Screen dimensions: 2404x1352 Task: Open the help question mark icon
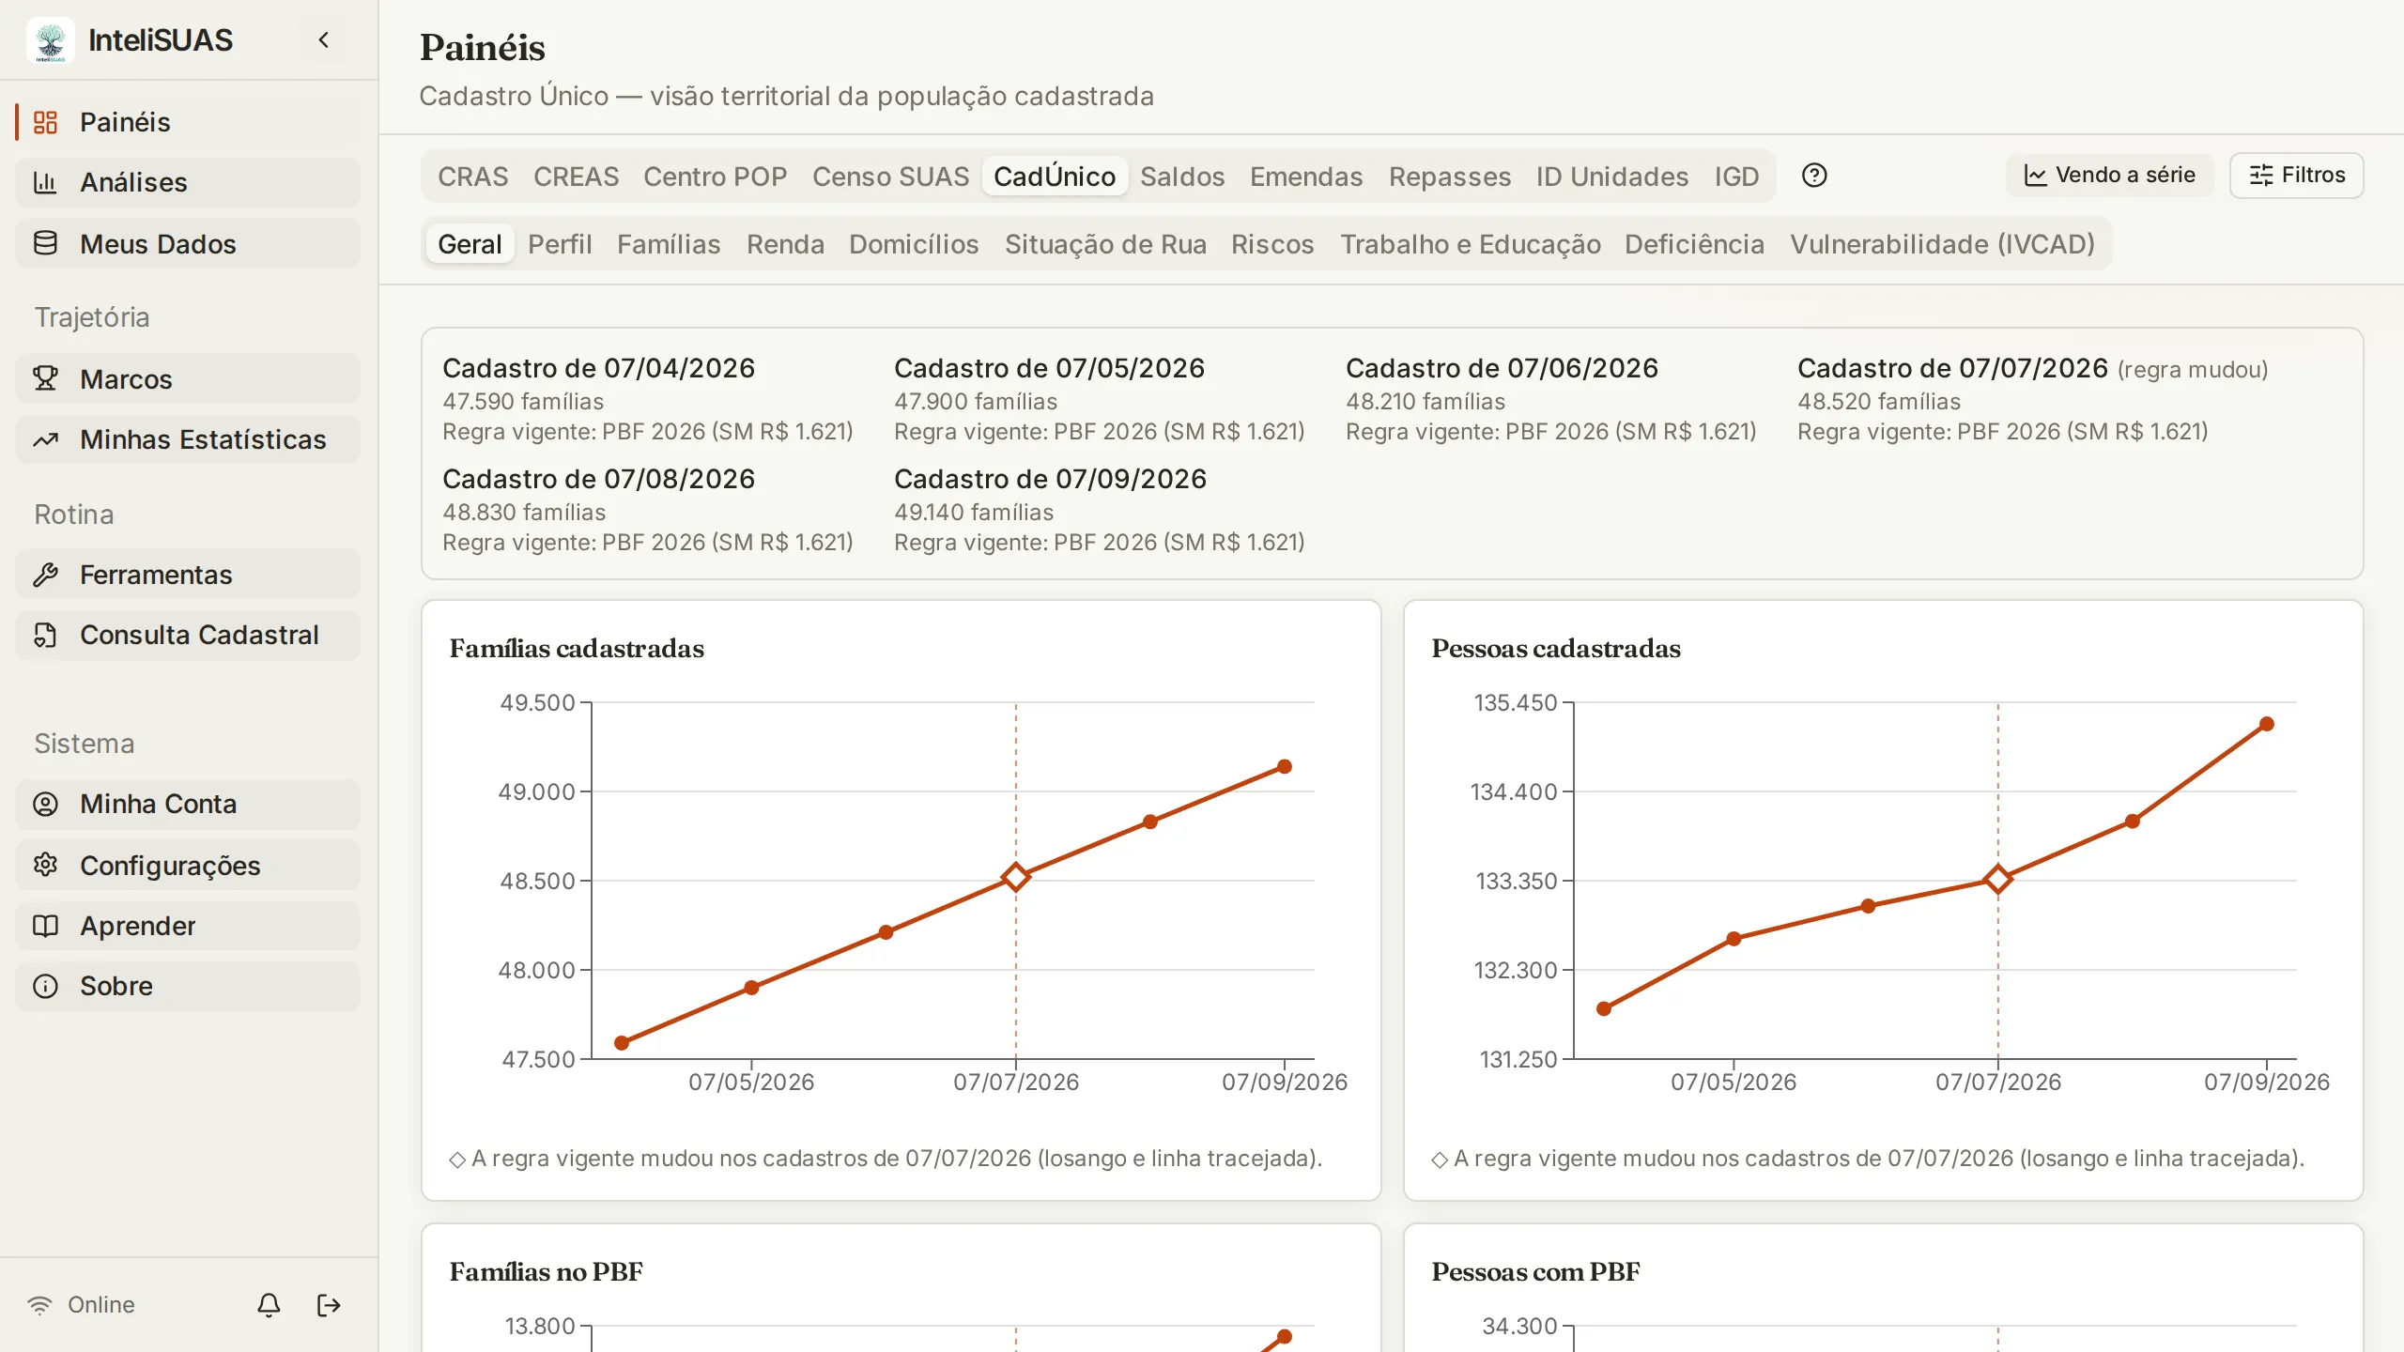(x=1814, y=176)
